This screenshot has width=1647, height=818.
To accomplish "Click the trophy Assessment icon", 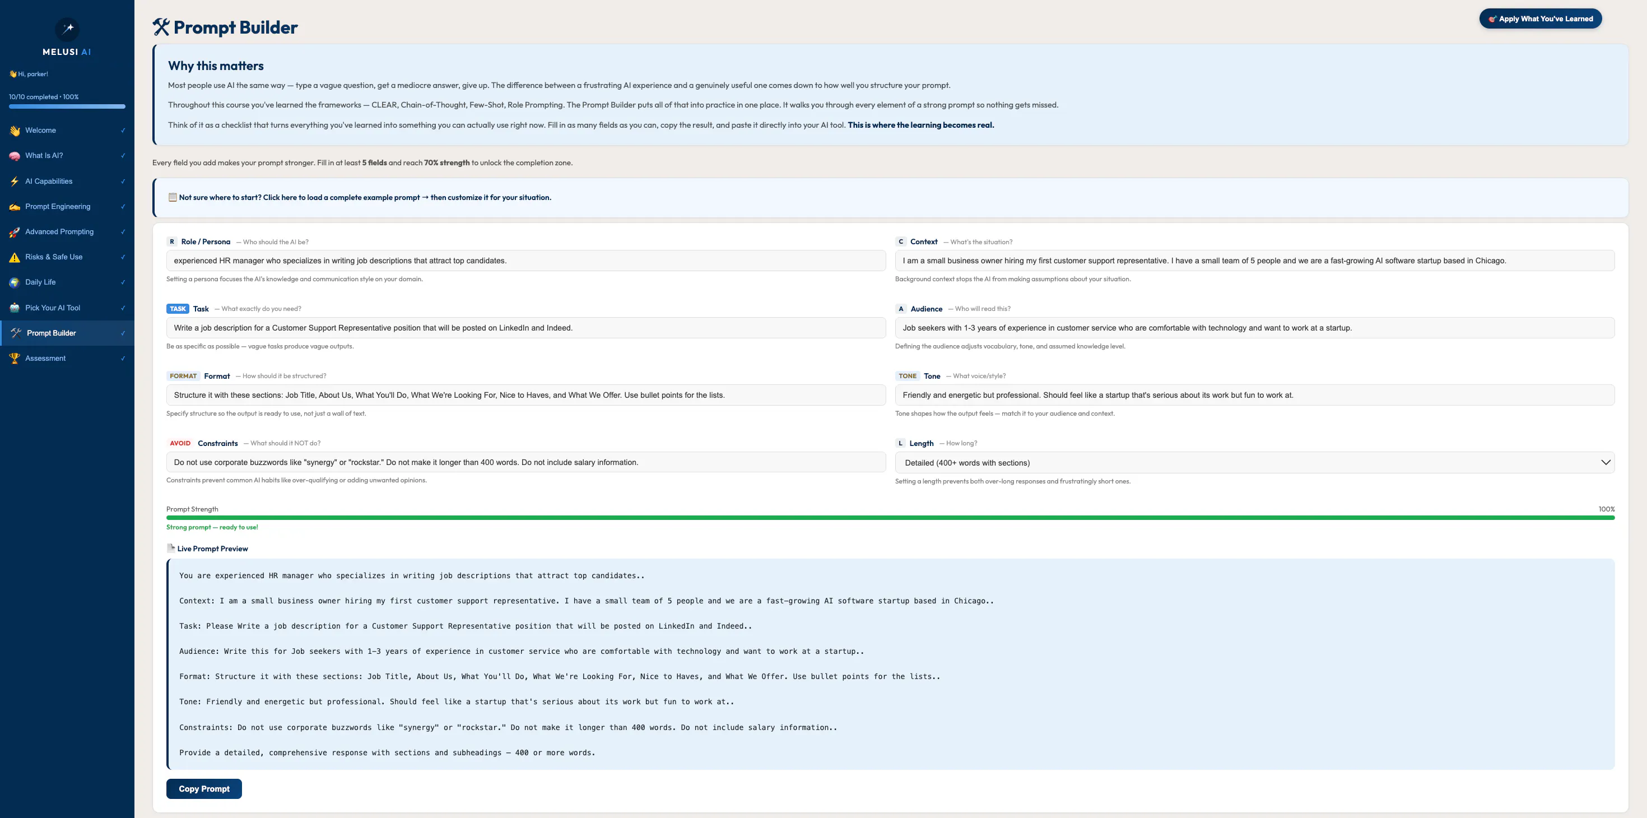I will pos(15,359).
